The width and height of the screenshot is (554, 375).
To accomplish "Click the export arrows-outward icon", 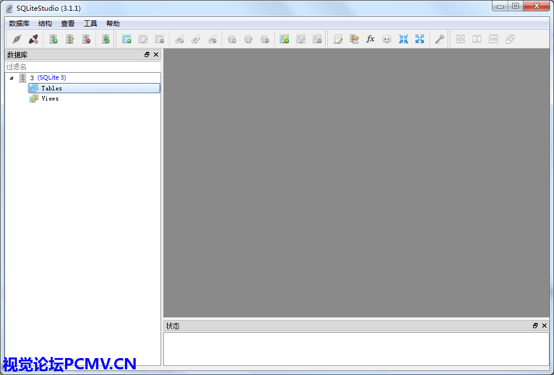I will tap(419, 39).
